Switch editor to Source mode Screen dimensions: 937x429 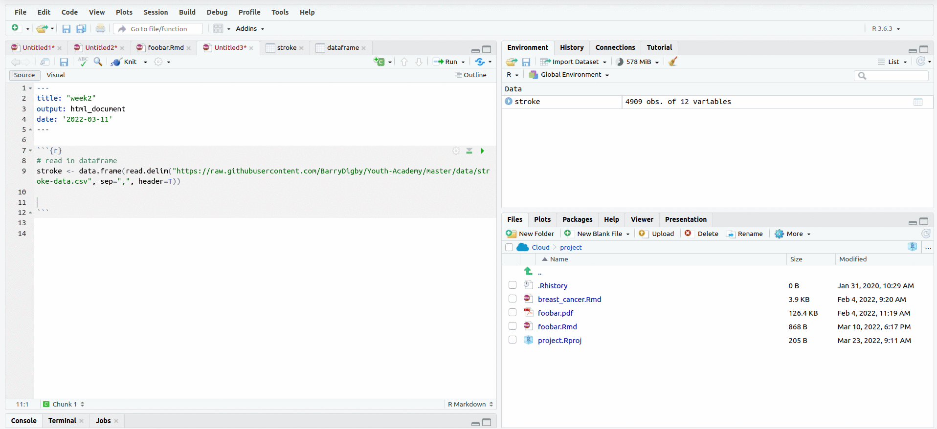[24, 75]
